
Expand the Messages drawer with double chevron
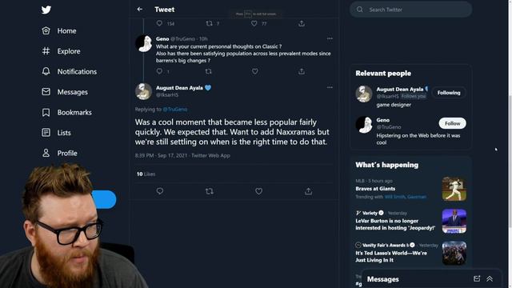click(490, 278)
